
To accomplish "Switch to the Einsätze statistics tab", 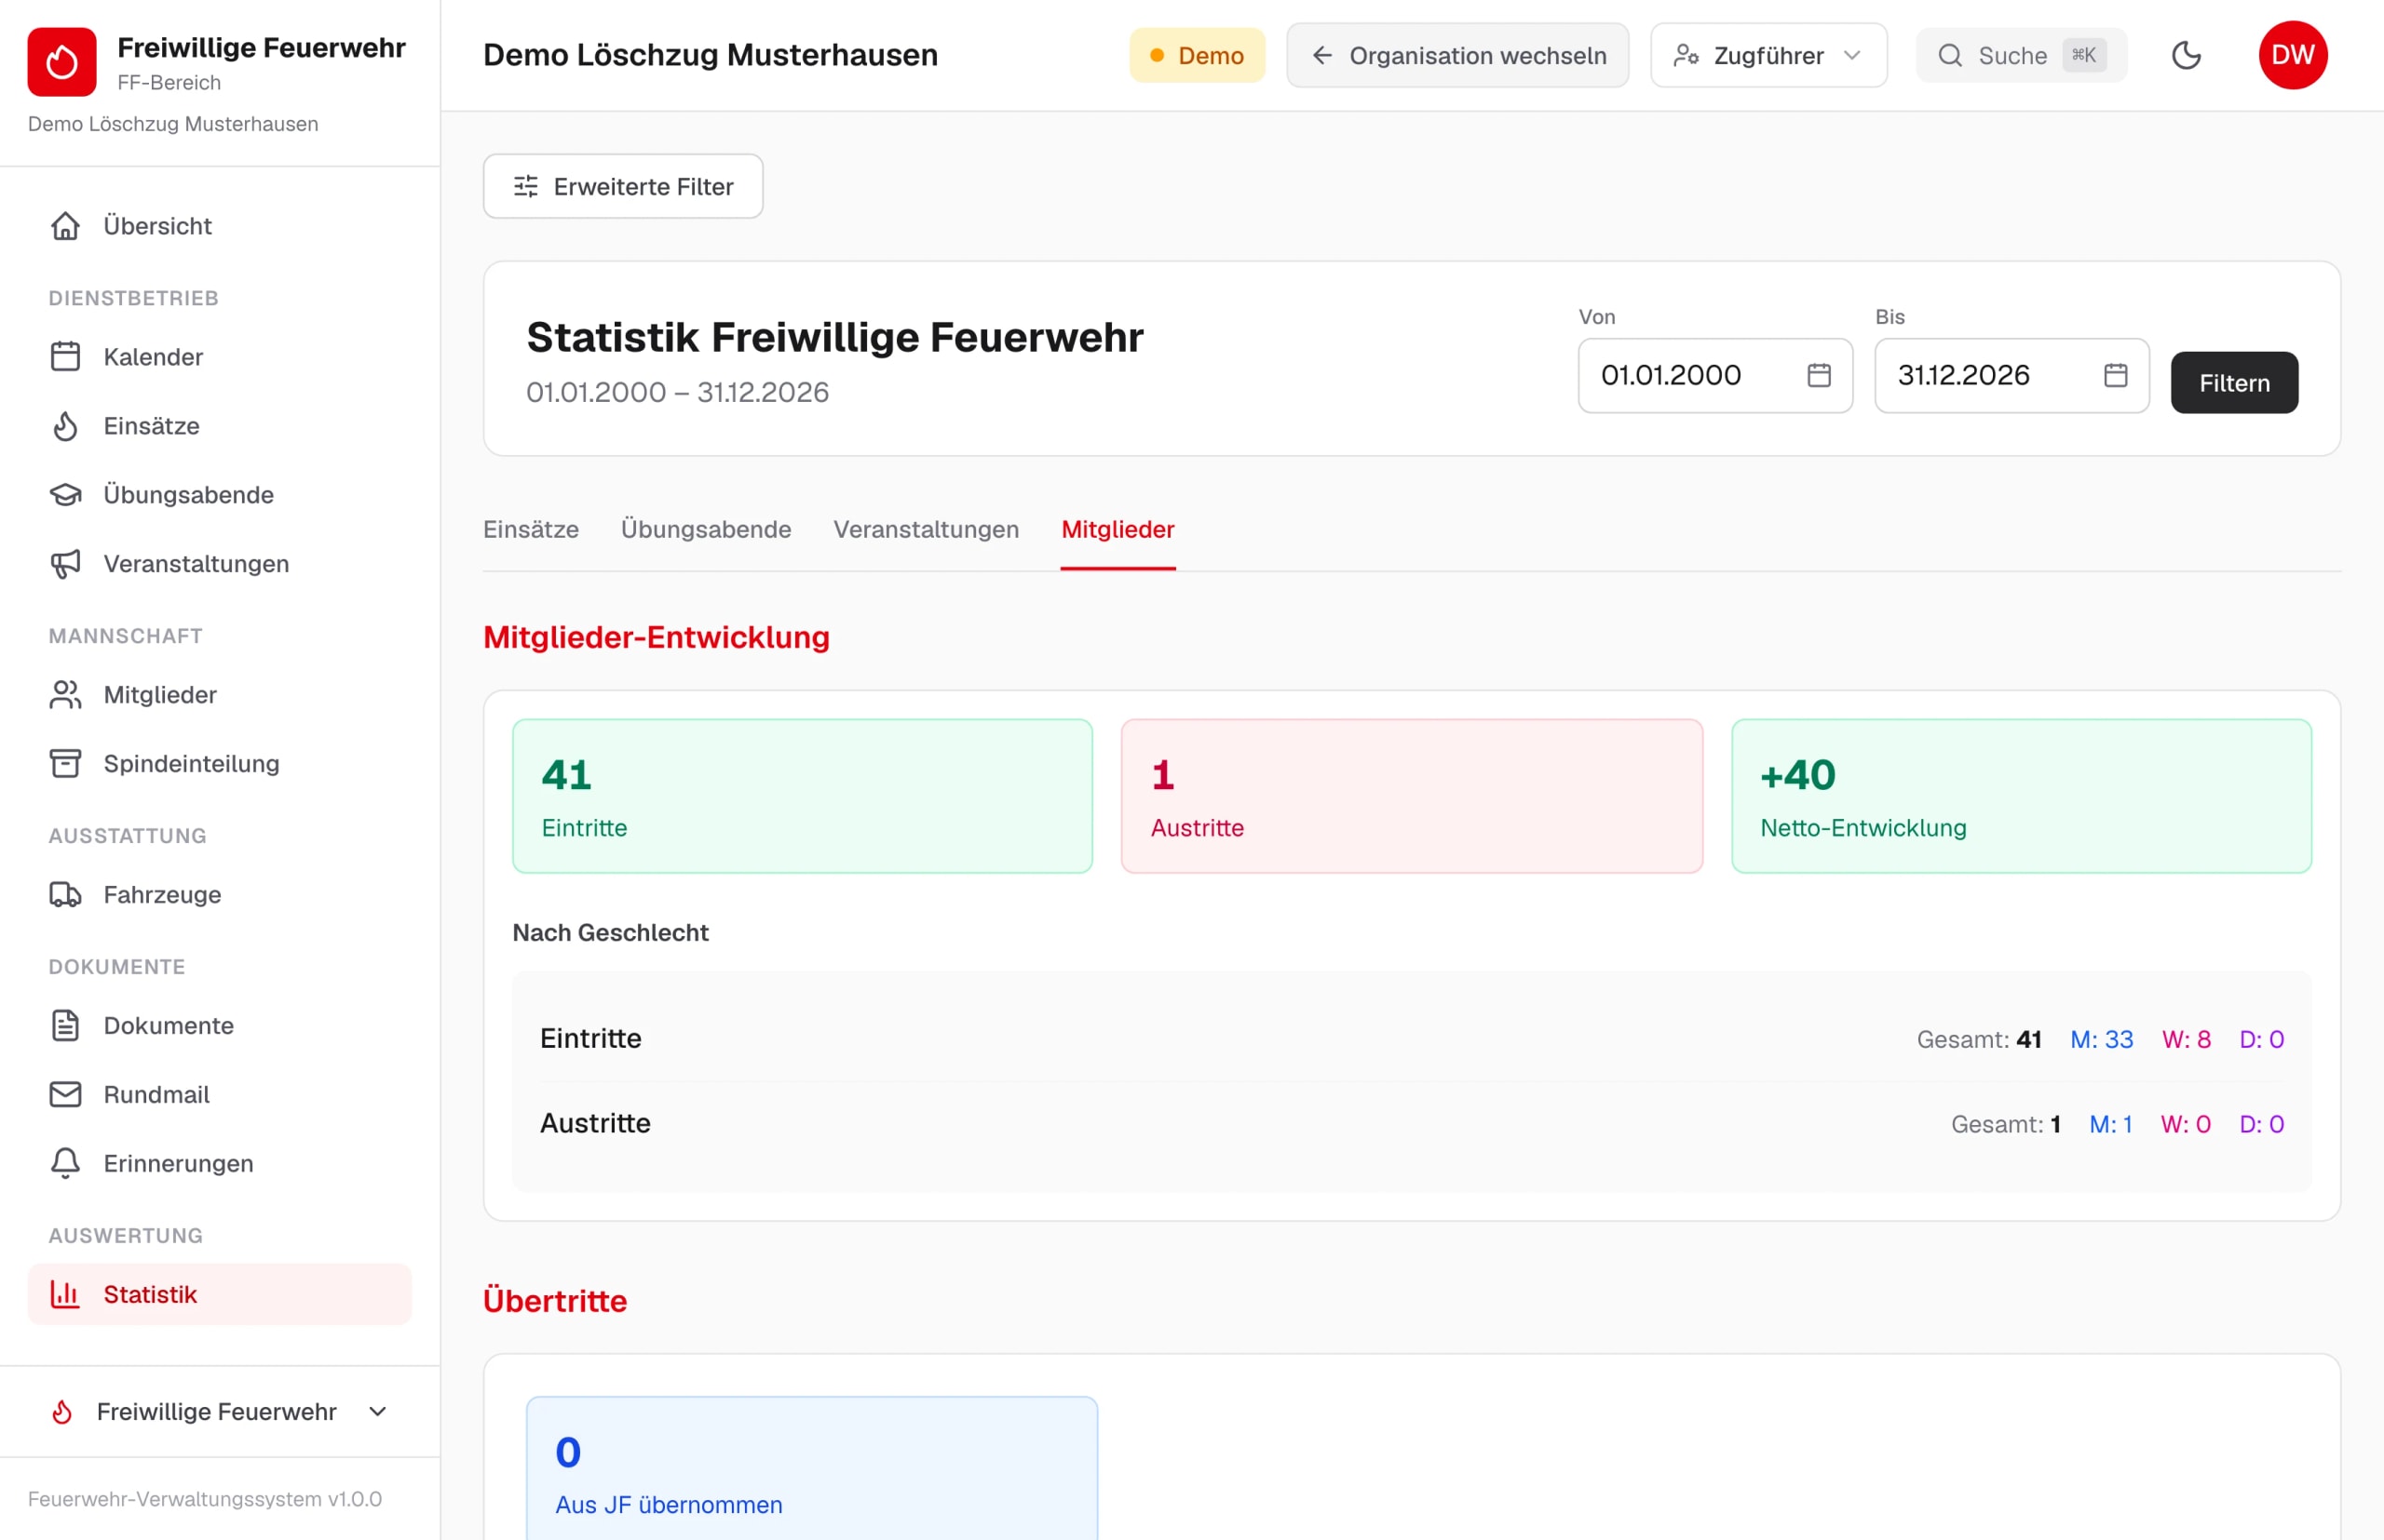I will [x=531, y=530].
